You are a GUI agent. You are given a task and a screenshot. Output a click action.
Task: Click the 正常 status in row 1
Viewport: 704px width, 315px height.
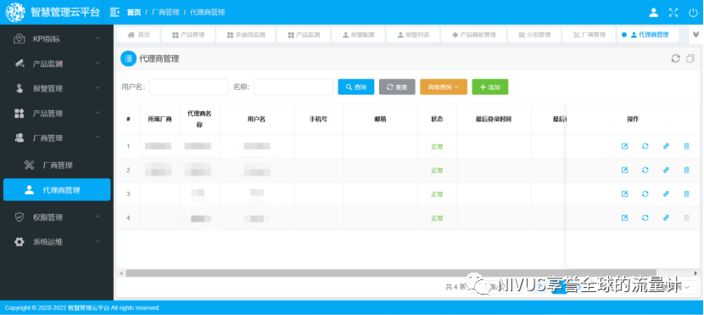coord(437,147)
